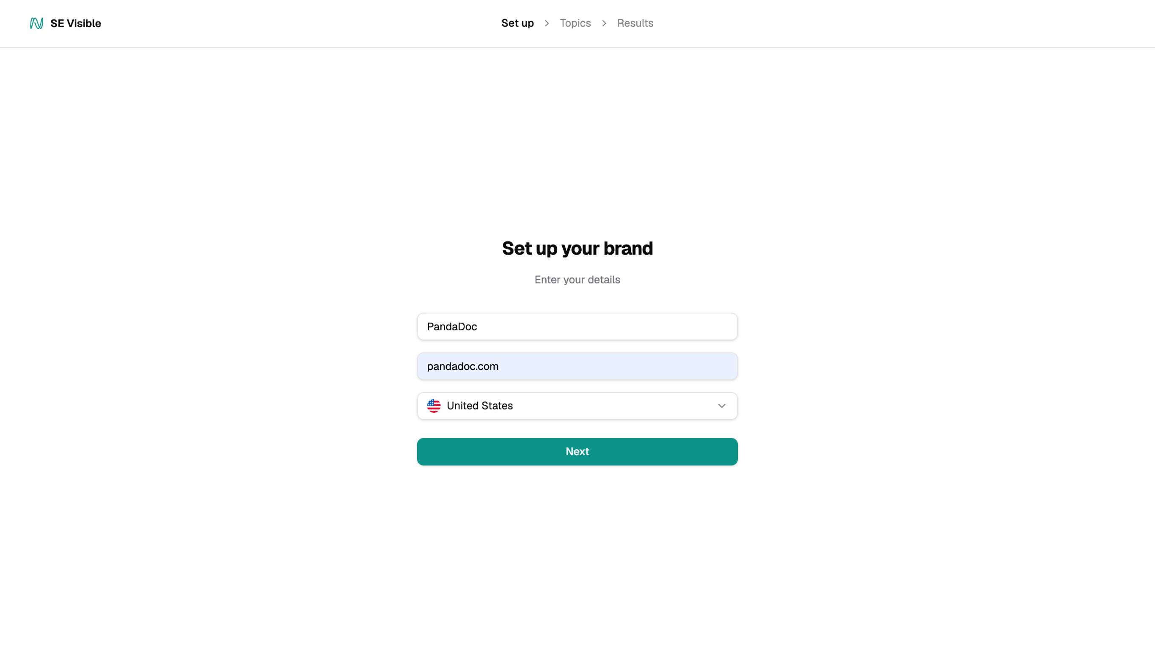Click the word "Next" on the button

click(x=577, y=451)
